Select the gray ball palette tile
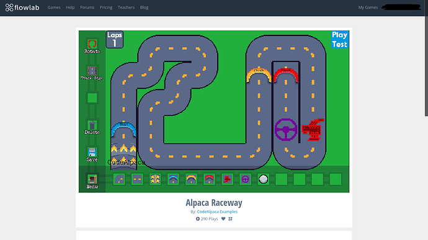 pos(264,179)
